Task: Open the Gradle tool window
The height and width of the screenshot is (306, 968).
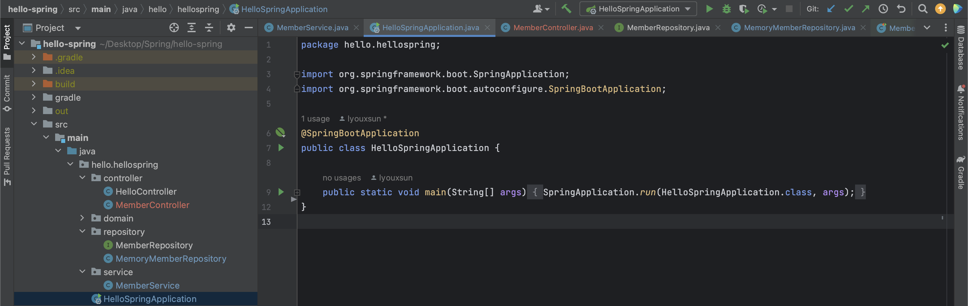Action: tap(961, 172)
